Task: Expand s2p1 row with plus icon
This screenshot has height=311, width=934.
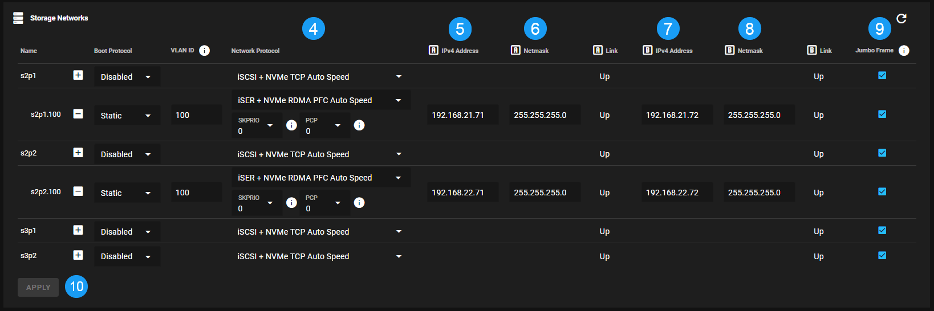Action: 78,75
